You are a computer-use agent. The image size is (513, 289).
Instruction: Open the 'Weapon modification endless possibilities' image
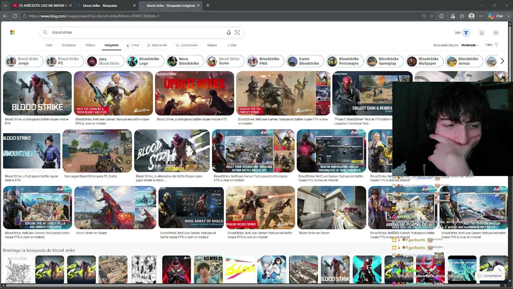coord(331,151)
